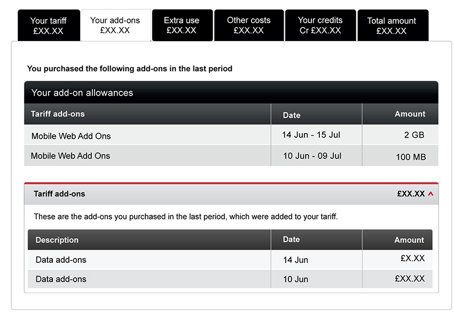Screen dimensions: 454x313
Task: Go to the Total amount tab
Action: (x=393, y=26)
